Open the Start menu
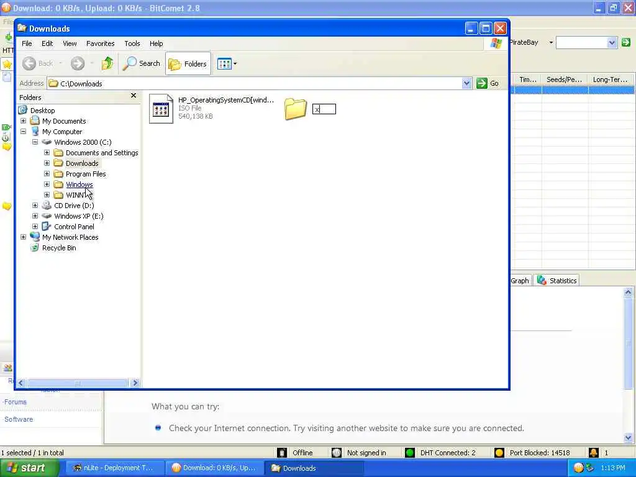Image resolution: width=636 pixels, height=477 pixels. click(29, 468)
